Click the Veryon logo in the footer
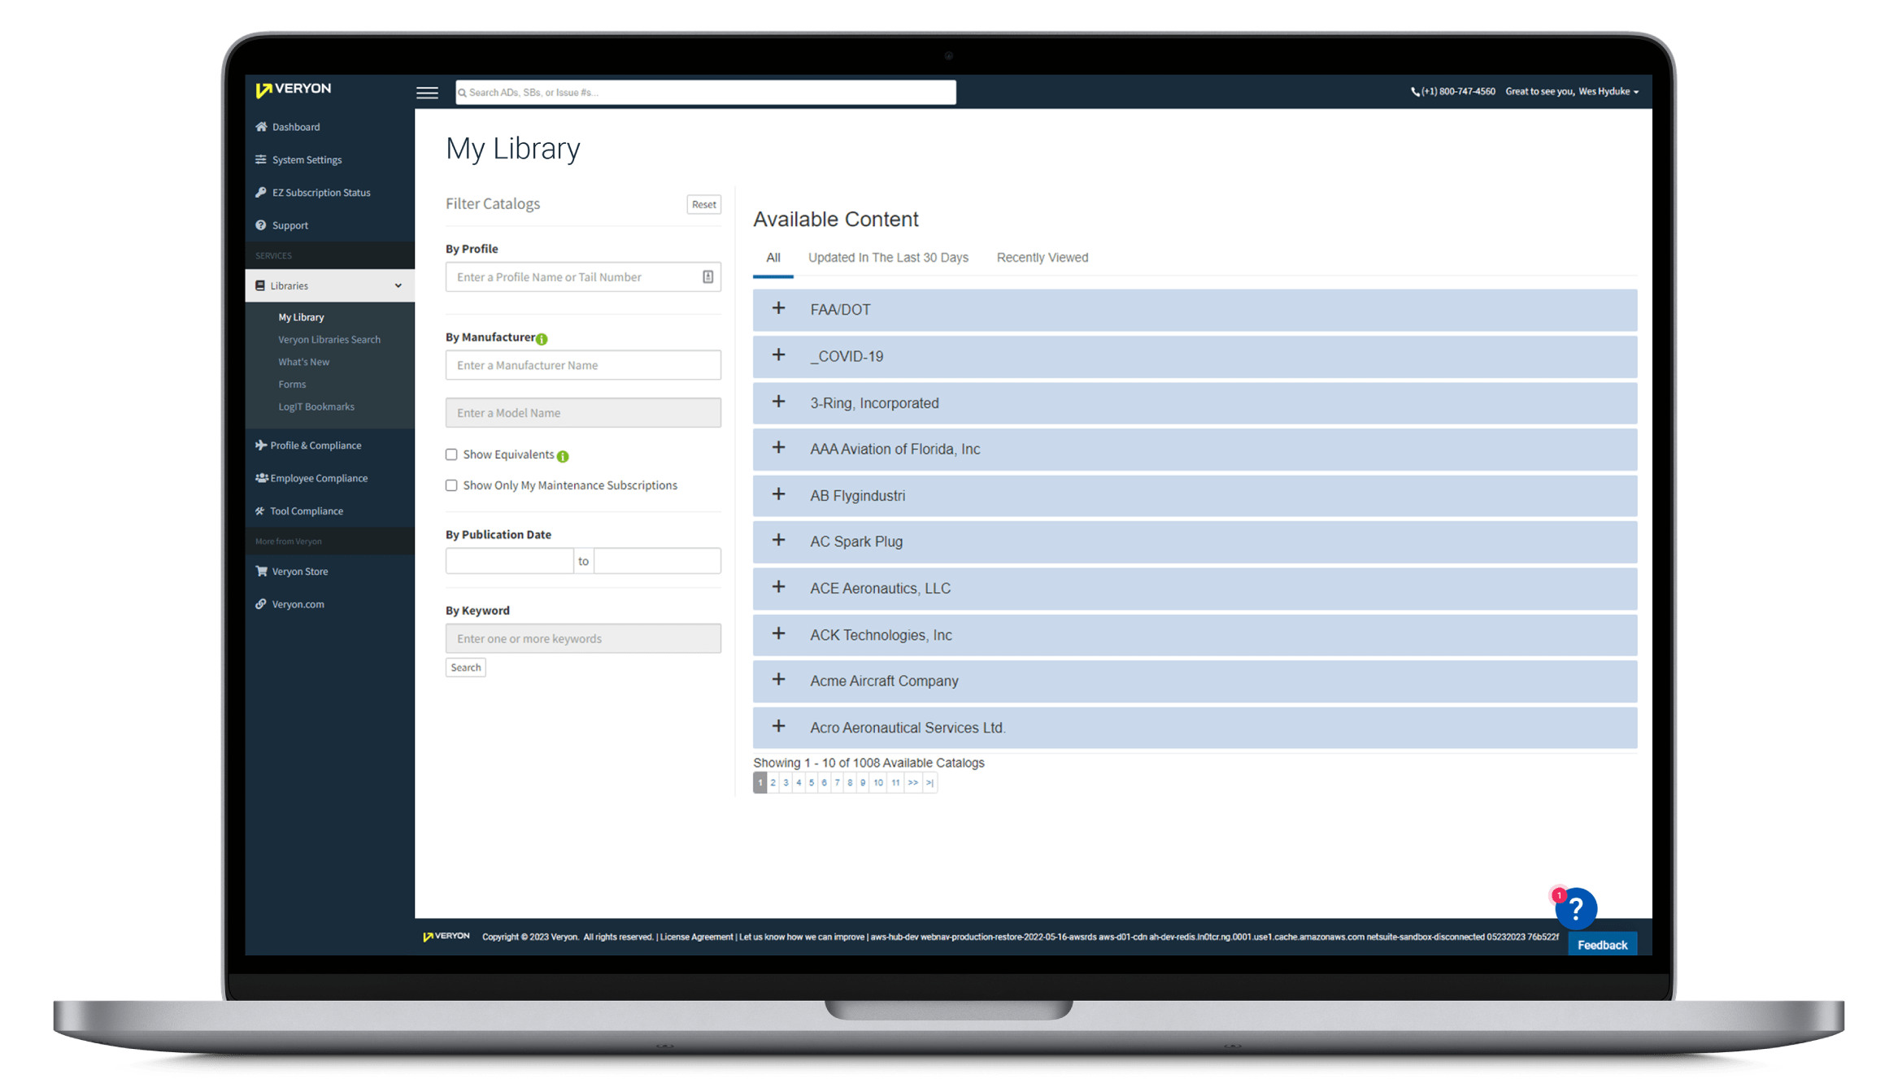Viewport: 1898px width, 1079px height. click(446, 936)
